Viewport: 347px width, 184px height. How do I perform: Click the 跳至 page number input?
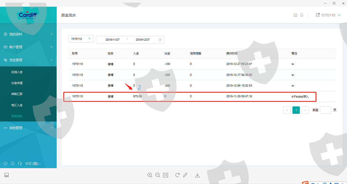(x=326, y=110)
